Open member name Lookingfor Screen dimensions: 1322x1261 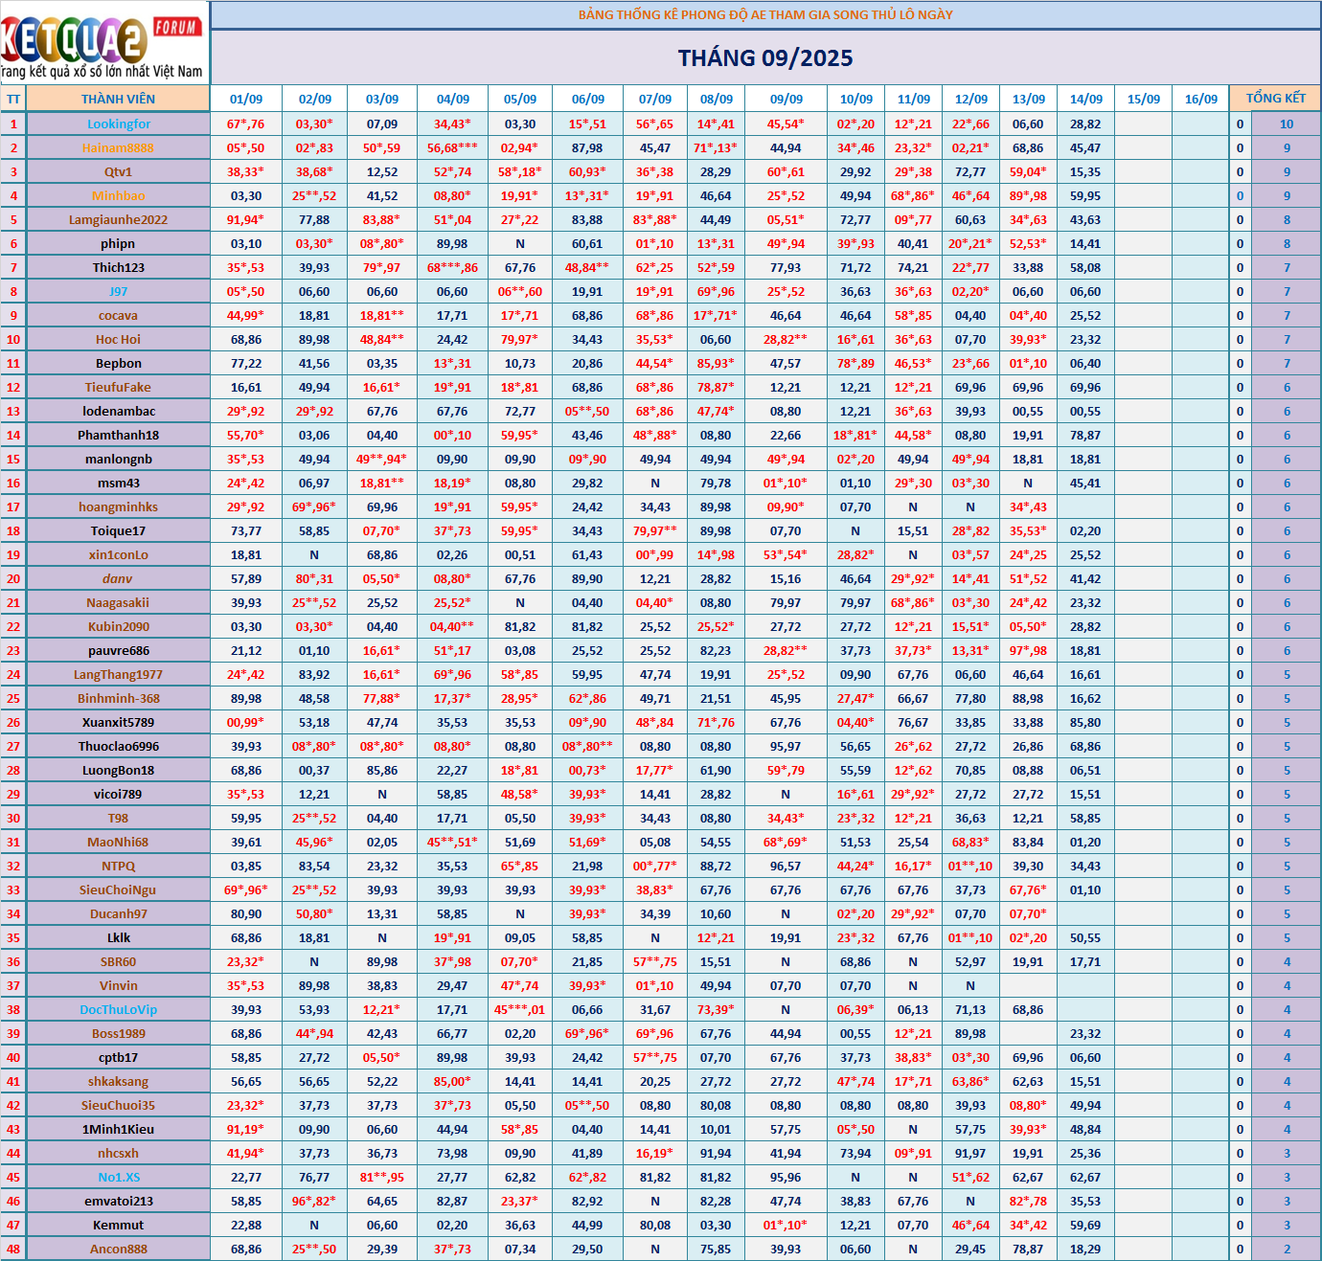click(x=119, y=124)
